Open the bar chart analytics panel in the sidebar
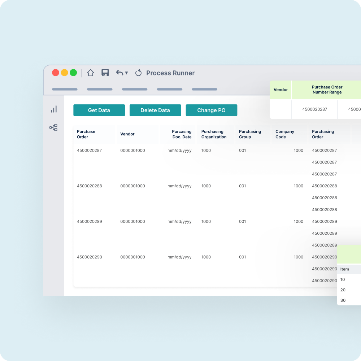Image resolution: width=361 pixels, height=361 pixels. [x=53, y=109]
